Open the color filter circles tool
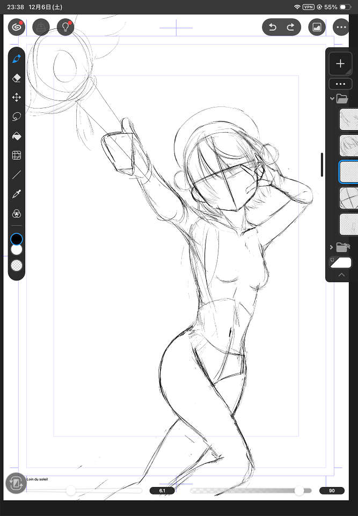Screen dimensions: 358x516 (x=16, y=213)
